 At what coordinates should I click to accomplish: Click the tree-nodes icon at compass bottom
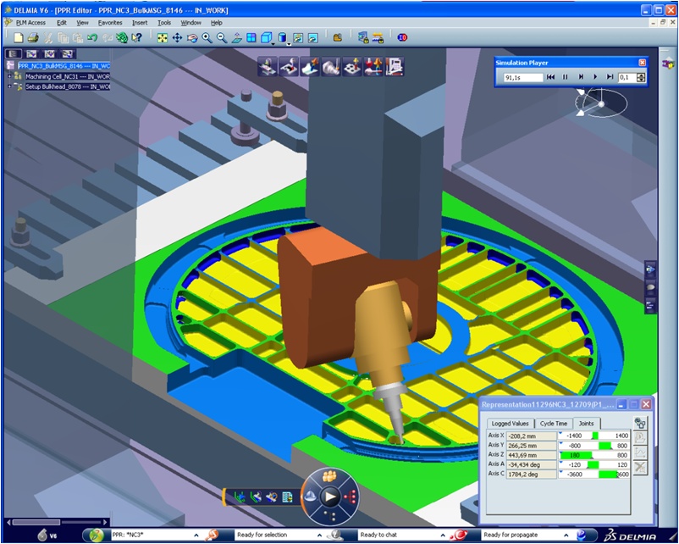[x=329, y=516]
